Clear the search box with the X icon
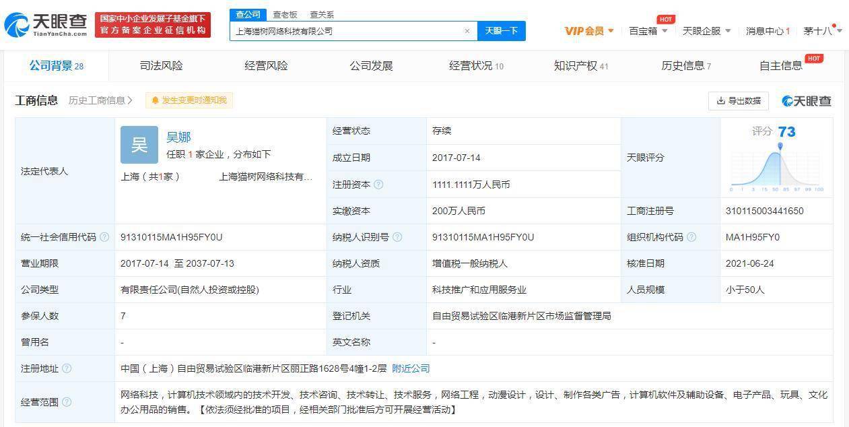Viewport: 849px width, 427px height. 467,31
